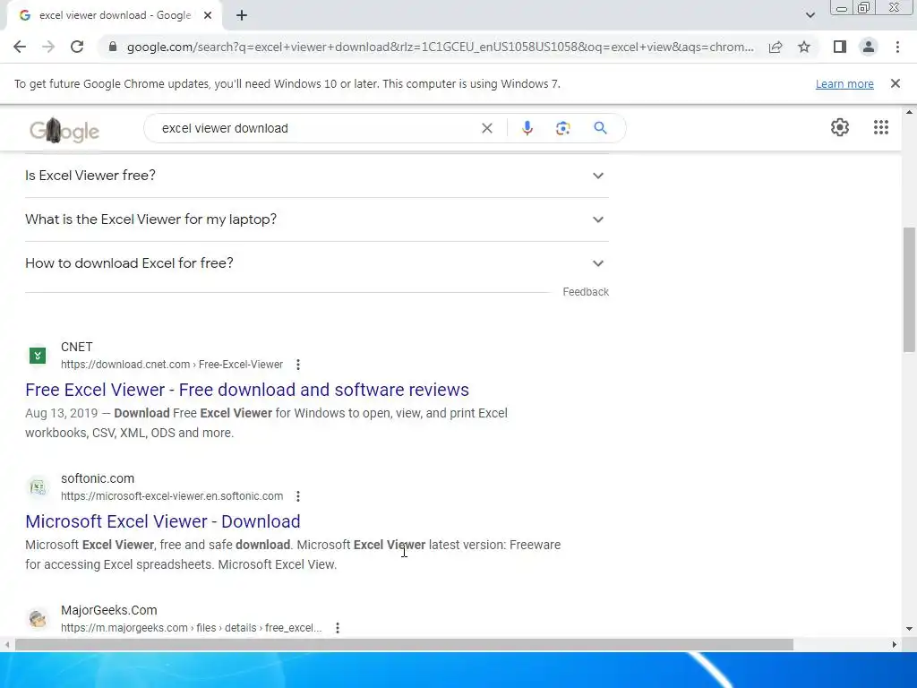Open more options for softonic result
The height and width of the screenshot is (688, 917).
(x=298, y=496)
